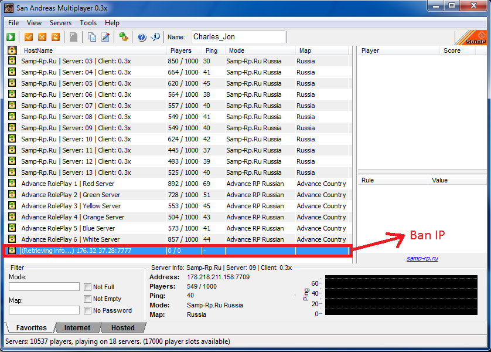Image resolution: width=491 pixels, height=352 pixels.
Task: Select Samp-Rp.Ru Server: 05 row
Action: tap(177, 83)
